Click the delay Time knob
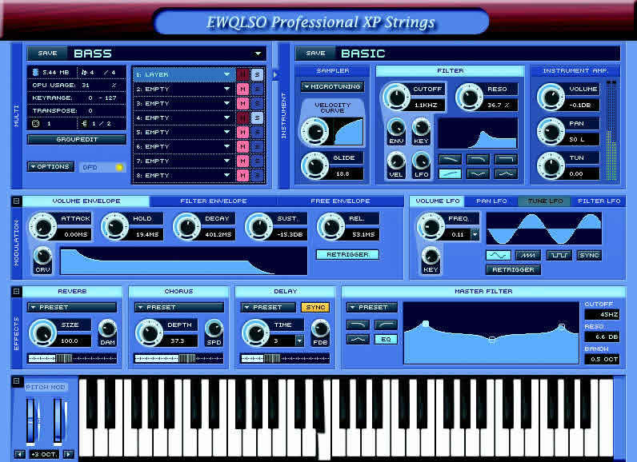 255,333
